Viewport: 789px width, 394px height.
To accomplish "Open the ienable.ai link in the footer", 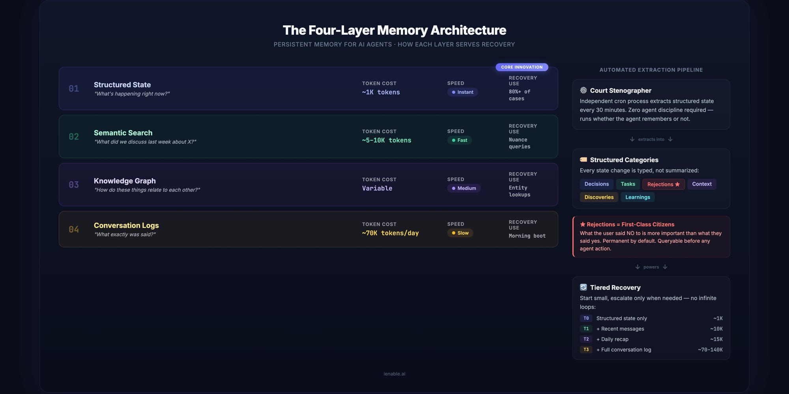I will [394, 374].
